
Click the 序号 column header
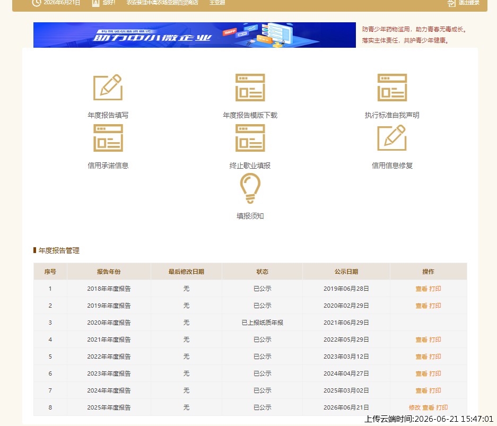(x=50, y=271)
